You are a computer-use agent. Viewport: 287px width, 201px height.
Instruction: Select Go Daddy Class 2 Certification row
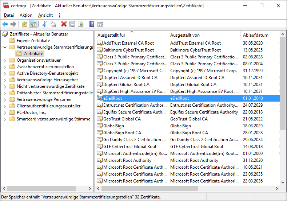(x=188, y=140)
